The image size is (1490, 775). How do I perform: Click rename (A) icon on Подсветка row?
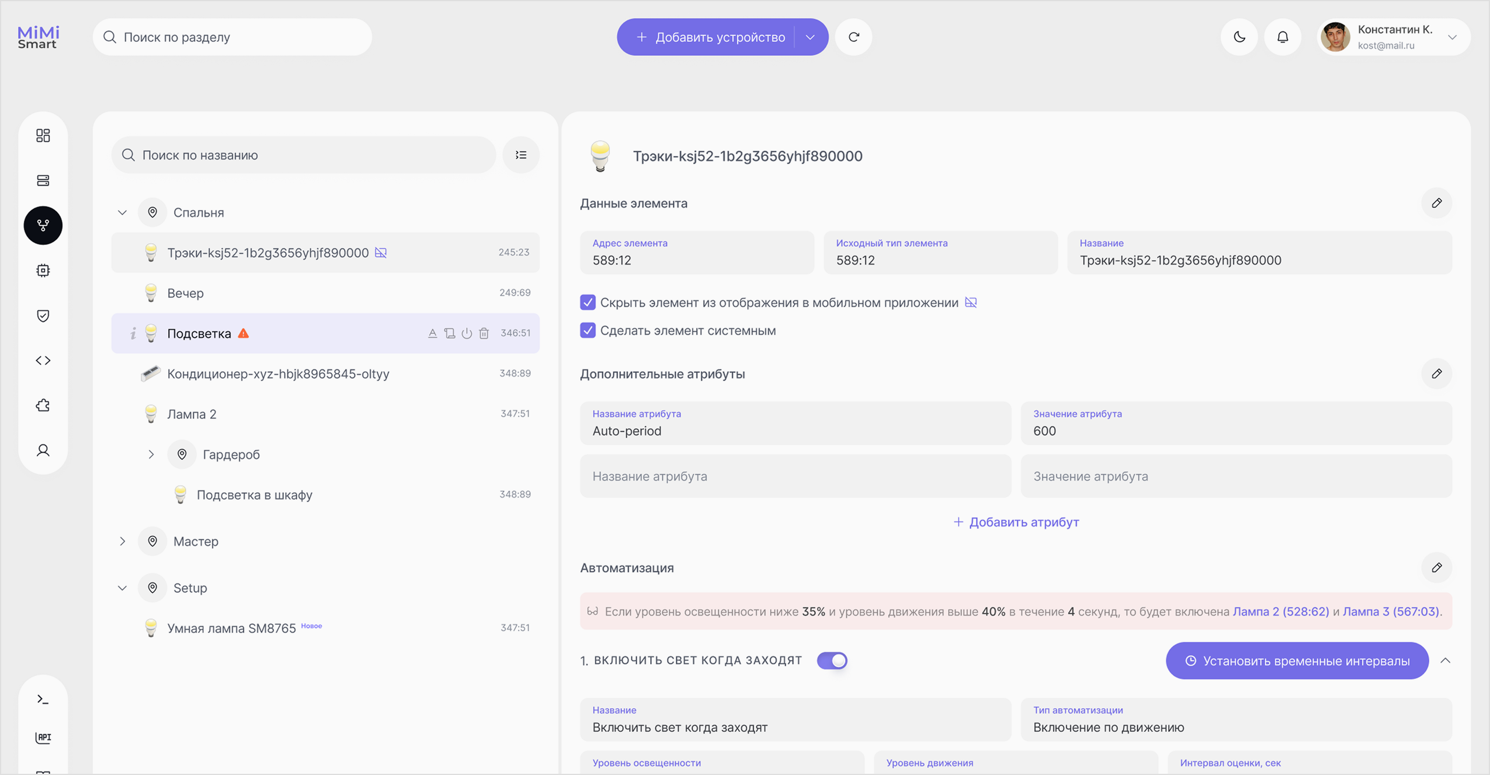coord(432,333)
